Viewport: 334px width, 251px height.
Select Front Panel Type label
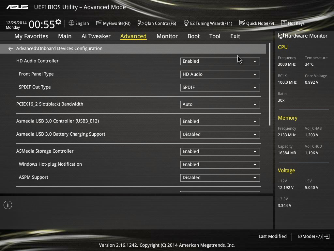pos(36,74)
